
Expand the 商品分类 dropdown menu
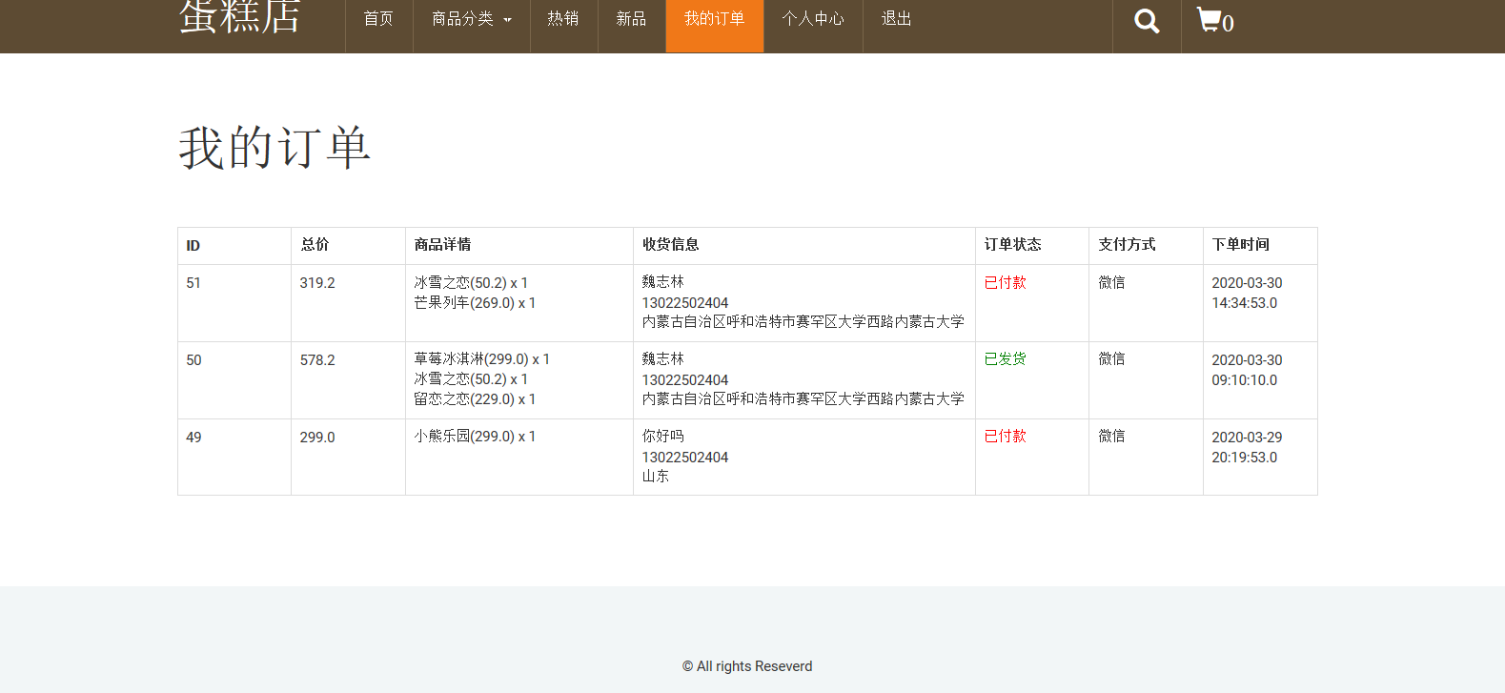471,19
